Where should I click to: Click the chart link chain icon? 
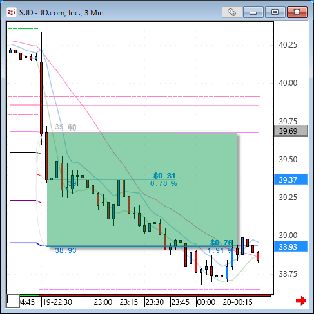pos(232,12)
